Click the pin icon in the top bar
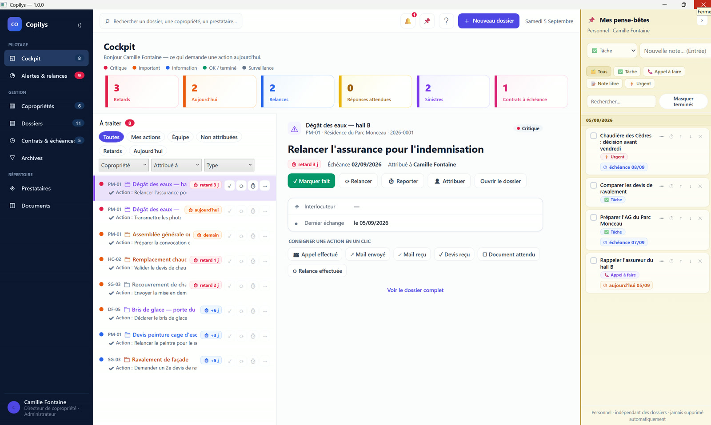 (x=427, y=21)
